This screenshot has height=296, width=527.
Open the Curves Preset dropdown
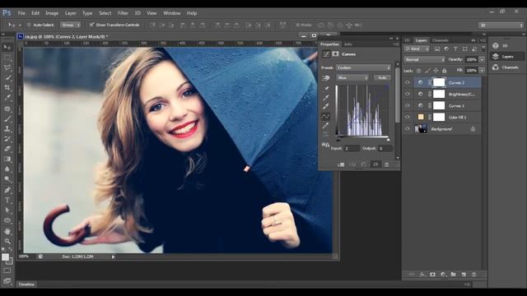[363, 67]
